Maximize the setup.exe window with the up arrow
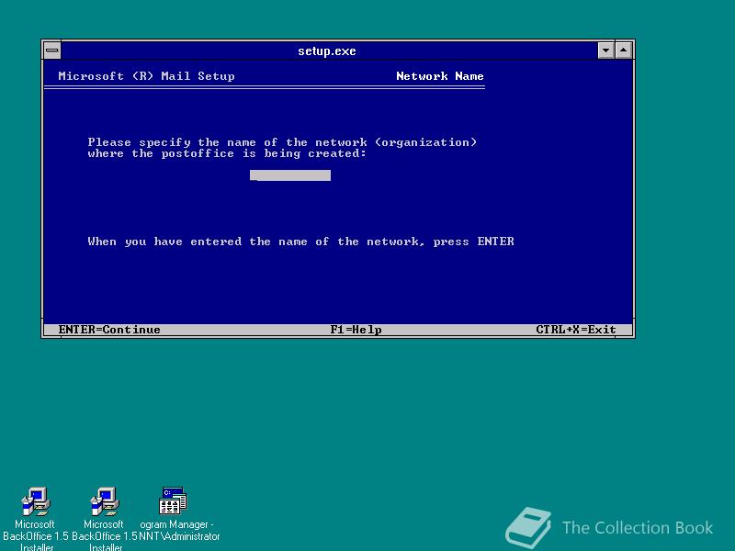The width and height of the screenshot is (735, 551). (624, 51)
